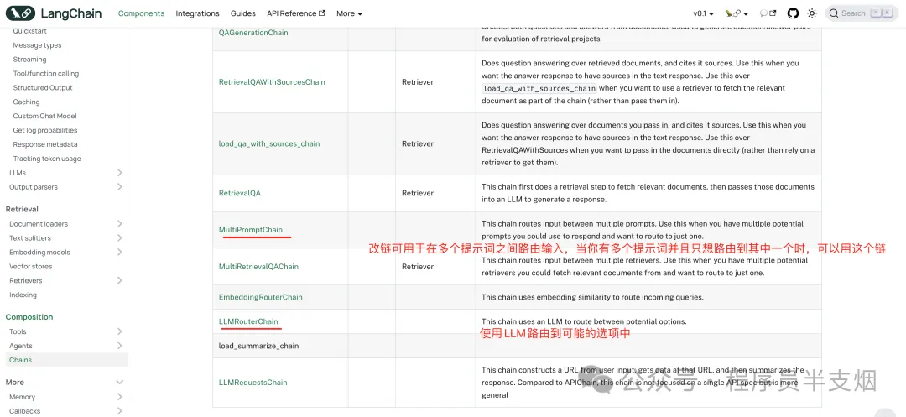Click the search magnifier icon
Image resolution: width=906 pixels, height=417 pixels.
(834, 13)
